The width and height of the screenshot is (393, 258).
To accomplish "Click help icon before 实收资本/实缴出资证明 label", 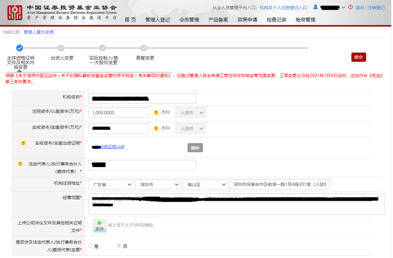I will tap(23, 143).
